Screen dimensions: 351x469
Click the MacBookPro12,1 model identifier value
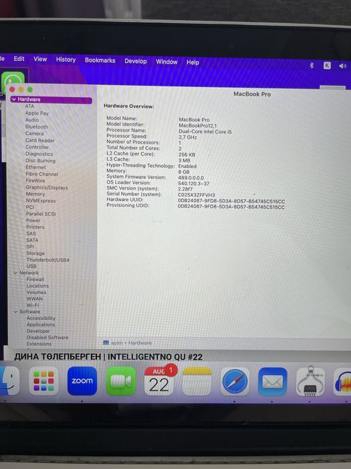point(198,126)
